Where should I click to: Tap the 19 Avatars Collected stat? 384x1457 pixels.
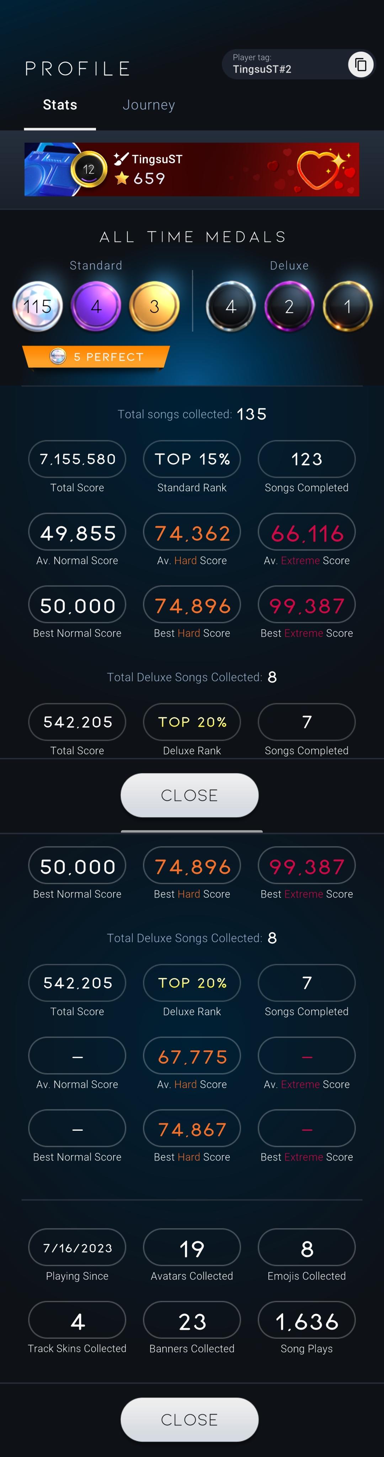[x=192, y=1249]
